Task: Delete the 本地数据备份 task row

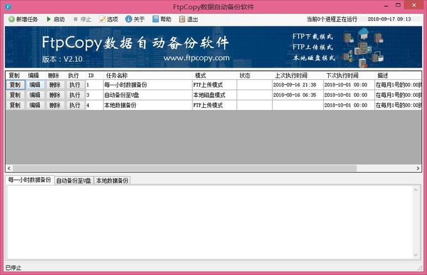Action: (x=55, y=105)
